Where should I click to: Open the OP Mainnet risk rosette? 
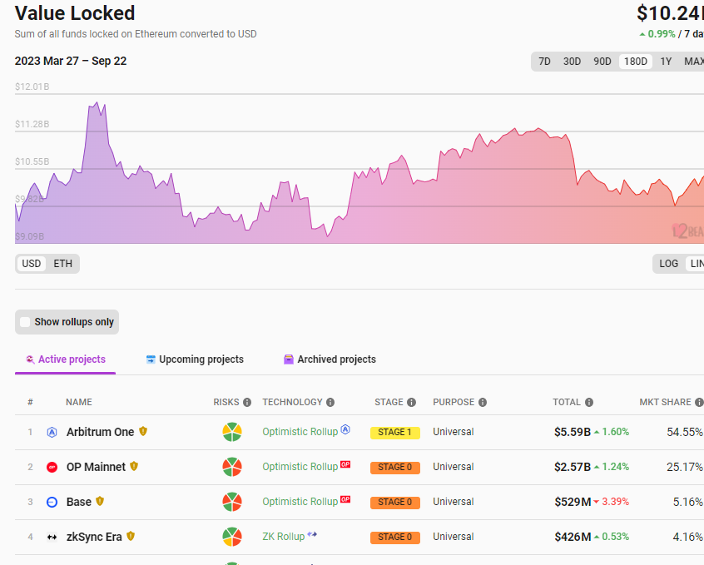pos(232,467)
